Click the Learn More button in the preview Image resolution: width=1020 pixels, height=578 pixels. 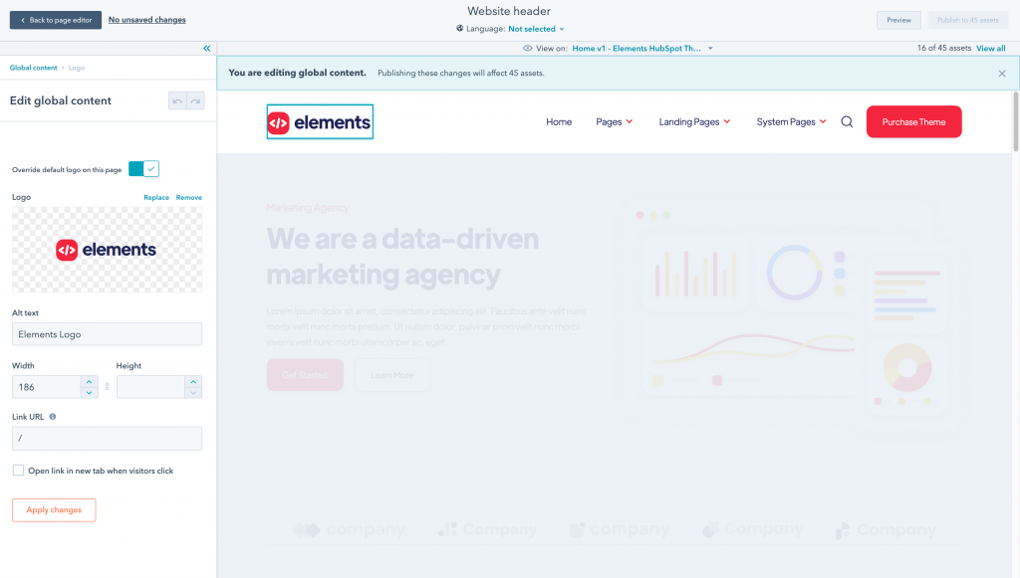[x=392, y=375]
